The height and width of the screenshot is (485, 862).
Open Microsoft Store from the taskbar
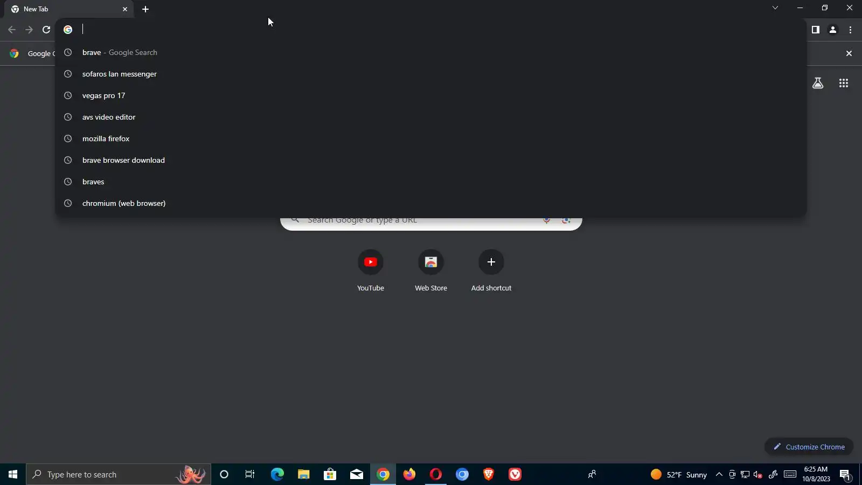click(x=330, y=474)
